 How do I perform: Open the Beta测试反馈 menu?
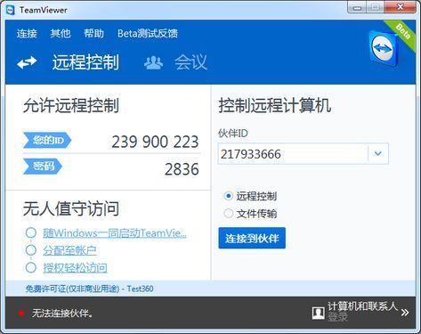(148, 33)
